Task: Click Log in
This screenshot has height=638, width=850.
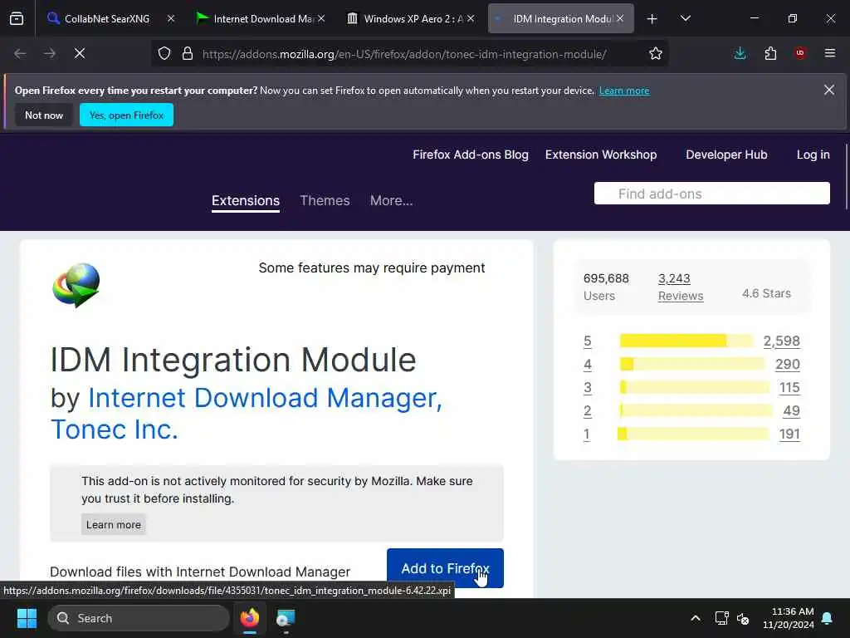Action: 813,155
